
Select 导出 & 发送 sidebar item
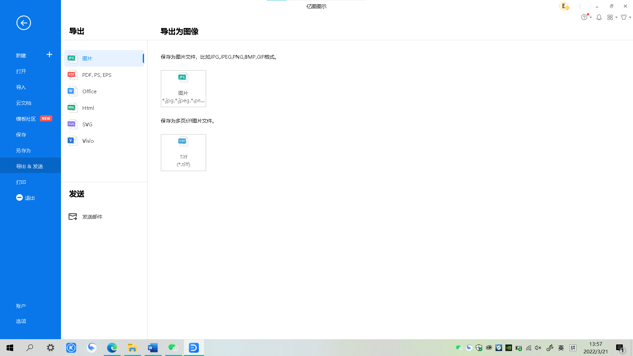[x=30, y=165]
